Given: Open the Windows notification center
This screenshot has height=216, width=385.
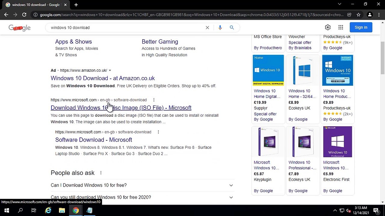Looking at the screenshot, I should click(376, 210).
